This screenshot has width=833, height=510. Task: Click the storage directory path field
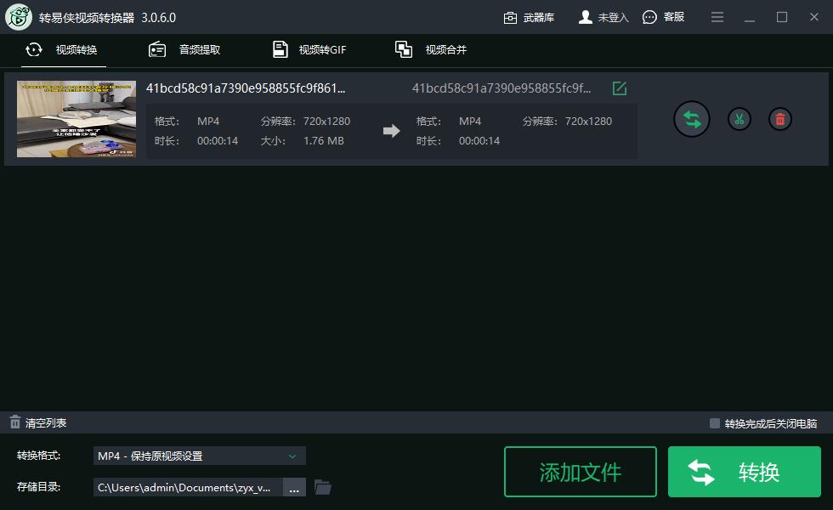(187, 486)
